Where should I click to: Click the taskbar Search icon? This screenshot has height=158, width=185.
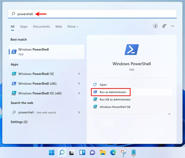62,152
